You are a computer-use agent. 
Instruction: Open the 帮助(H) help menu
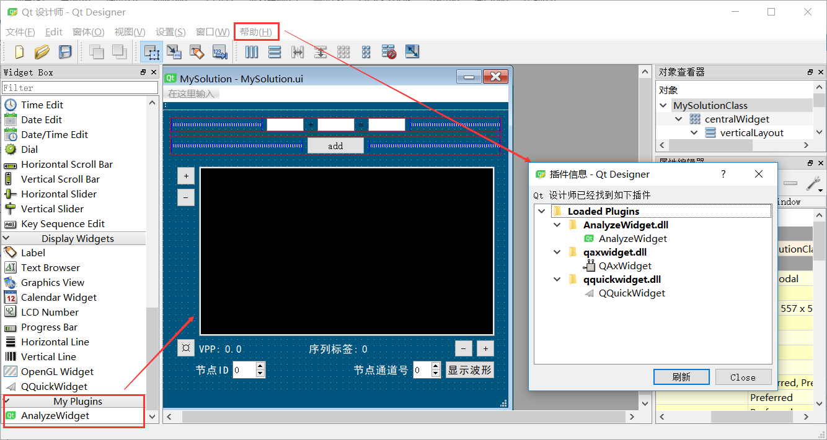pyautogui.click(x=256, y=32)
